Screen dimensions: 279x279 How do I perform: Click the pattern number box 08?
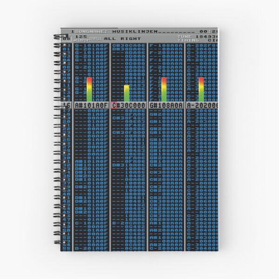coord(66,39)
